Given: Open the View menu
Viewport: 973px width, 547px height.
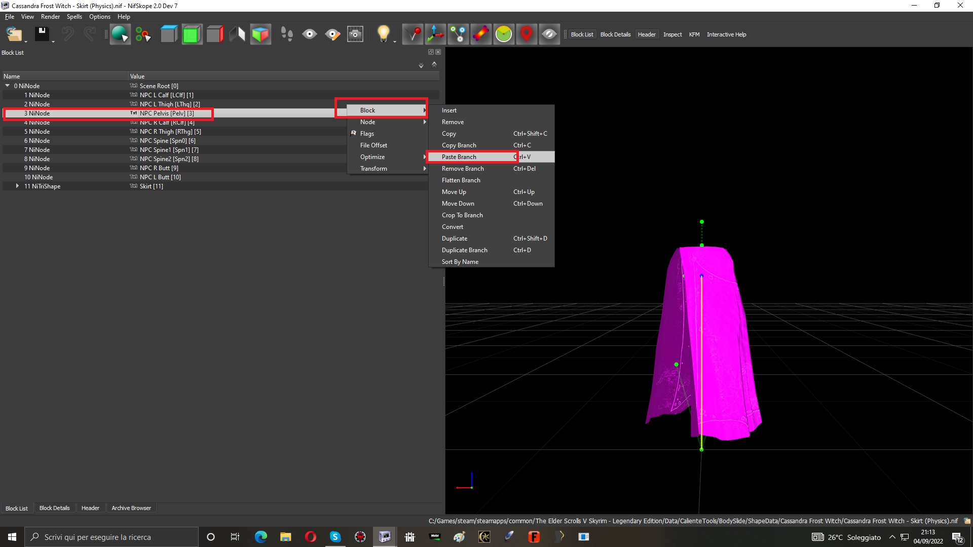Looking at the screenshot, I should coord(27,17).
